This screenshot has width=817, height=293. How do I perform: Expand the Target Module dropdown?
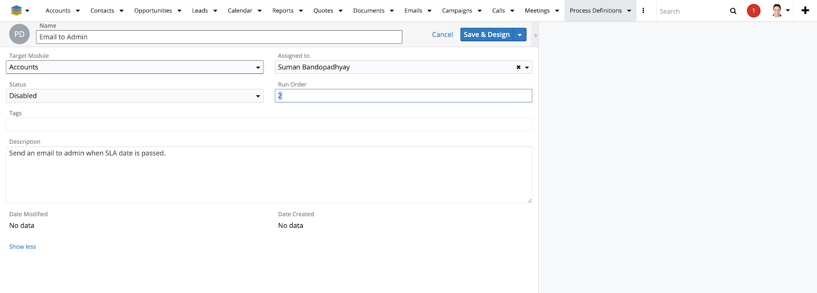(258, 67)
